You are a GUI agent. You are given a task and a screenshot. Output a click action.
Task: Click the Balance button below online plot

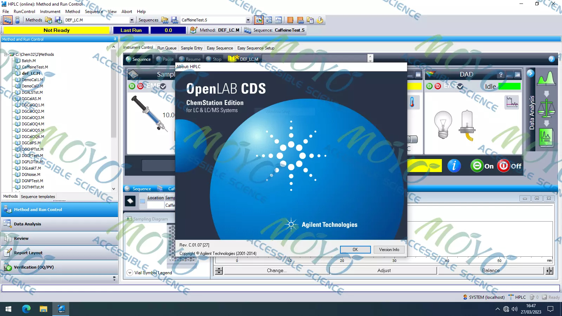[491, 270]
